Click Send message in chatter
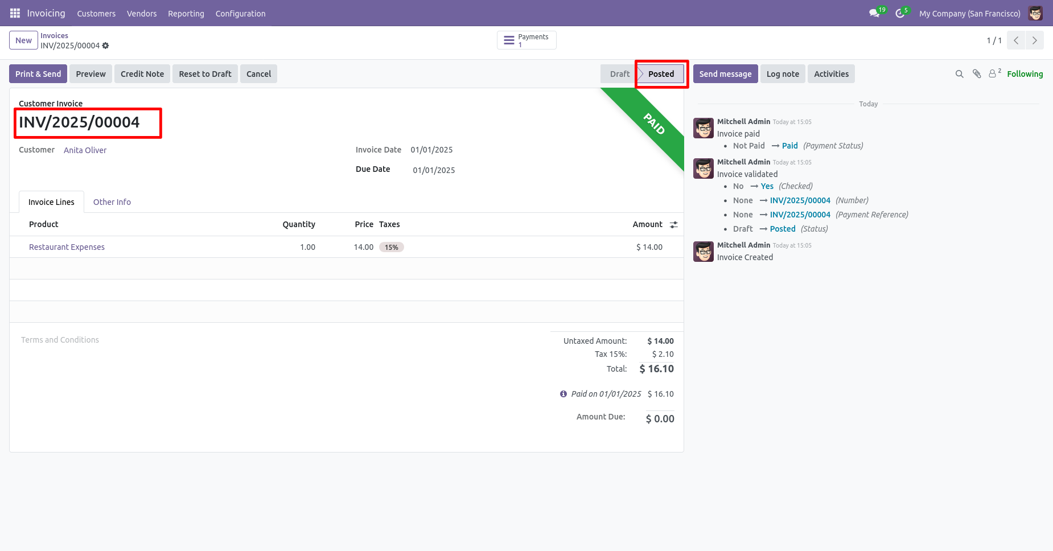Image resolution: width=1053 pixels, height=551 pixels. tap(725, 74)
